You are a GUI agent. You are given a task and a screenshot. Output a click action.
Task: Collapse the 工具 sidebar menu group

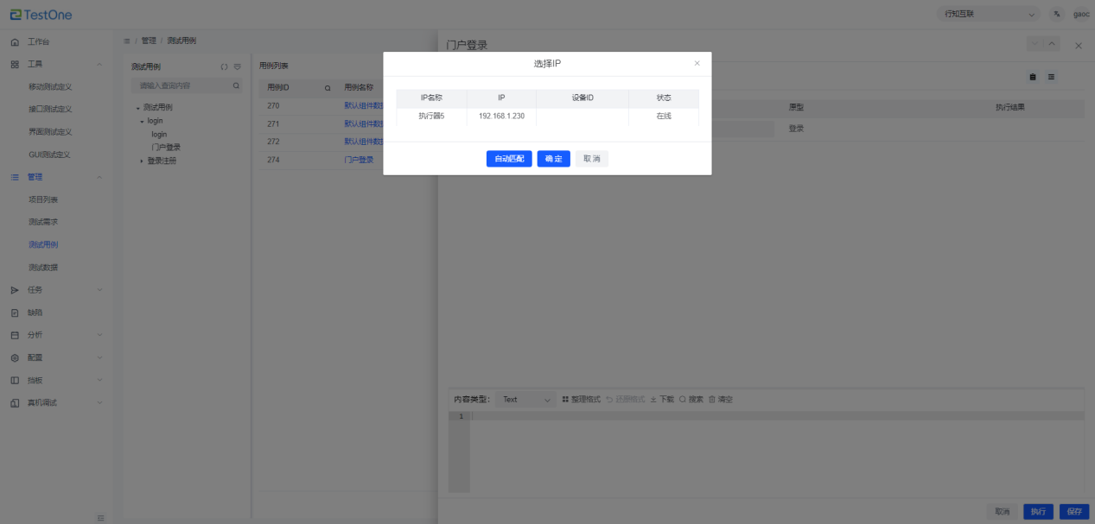point(99,65)
